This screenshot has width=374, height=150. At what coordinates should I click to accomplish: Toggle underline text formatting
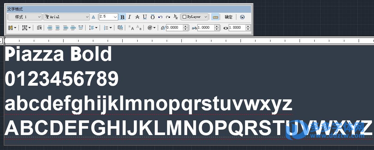tap(145, 17)
